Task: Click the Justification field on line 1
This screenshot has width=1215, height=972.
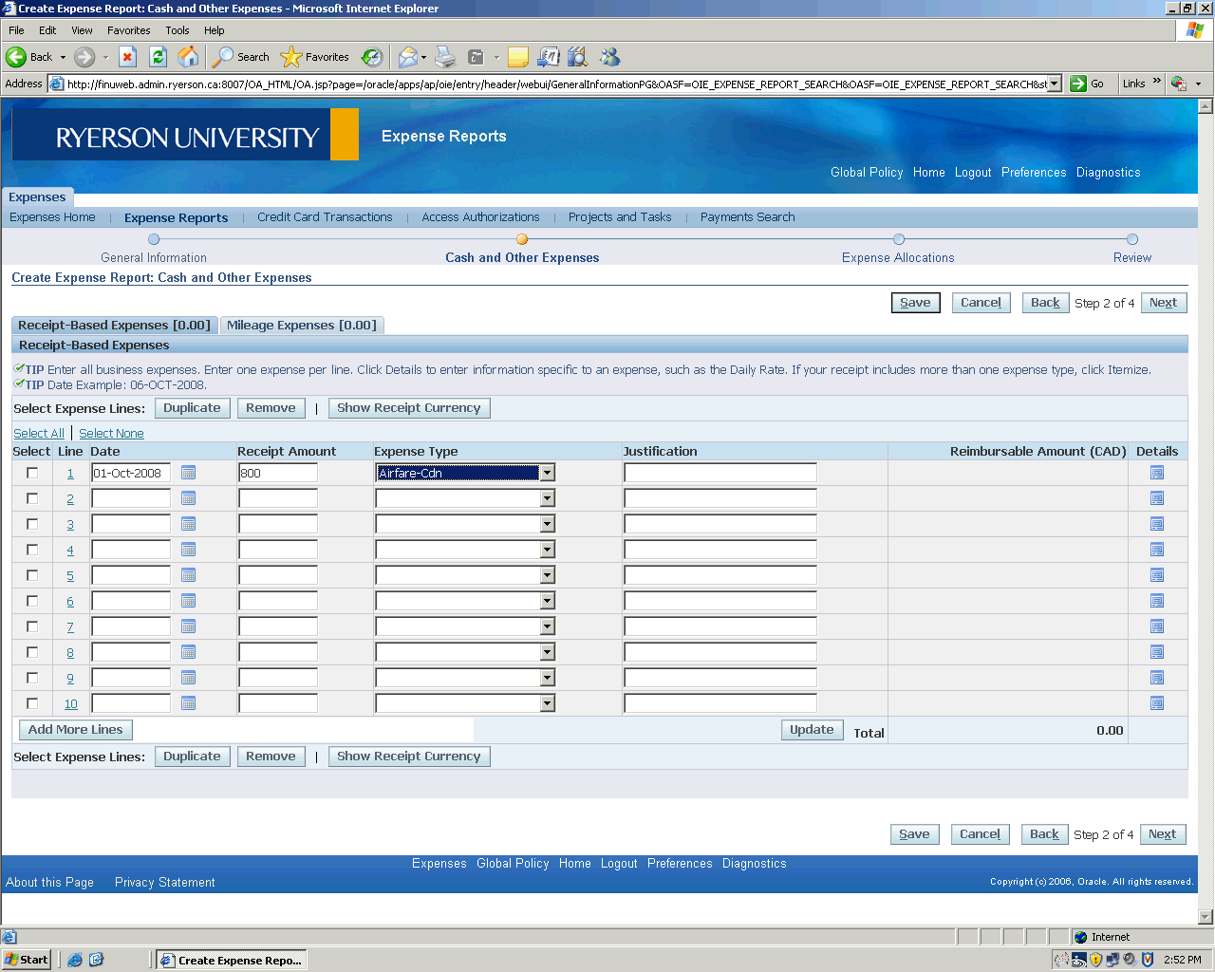Action: tap(720, 473)
